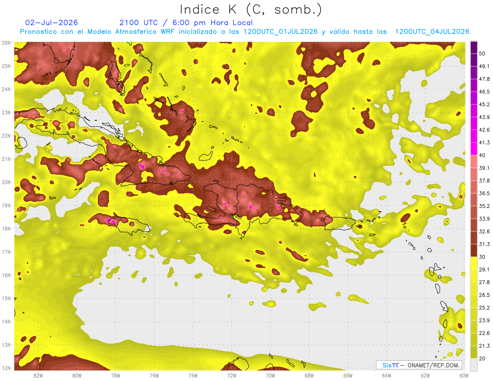
Task: Click longitude label "80W"
Action: click(77, 375)
